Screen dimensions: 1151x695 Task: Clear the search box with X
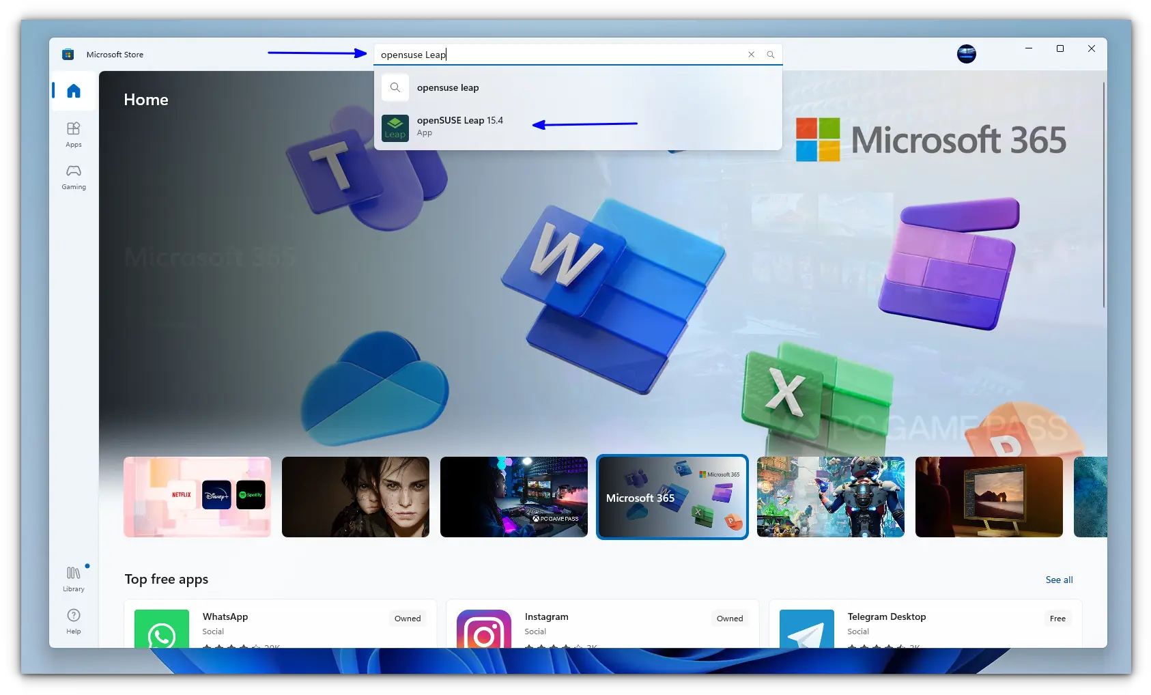pos(751,55)
